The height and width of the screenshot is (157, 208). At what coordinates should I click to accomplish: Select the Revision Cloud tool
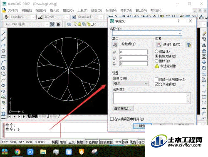coord(3,74)
